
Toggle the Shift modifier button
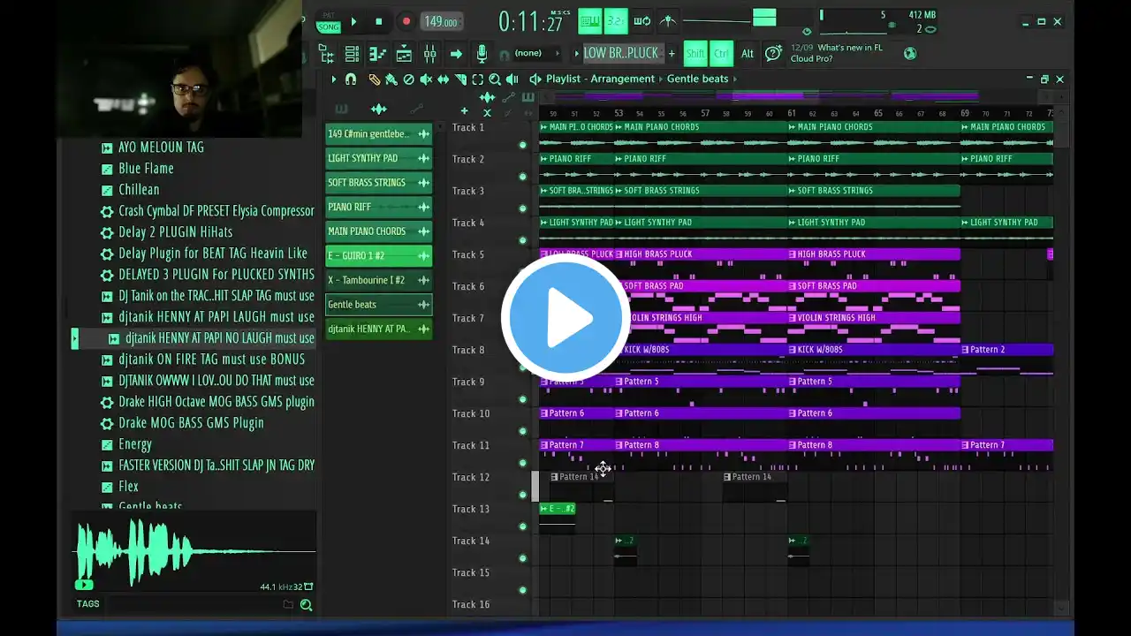(695, 54)
